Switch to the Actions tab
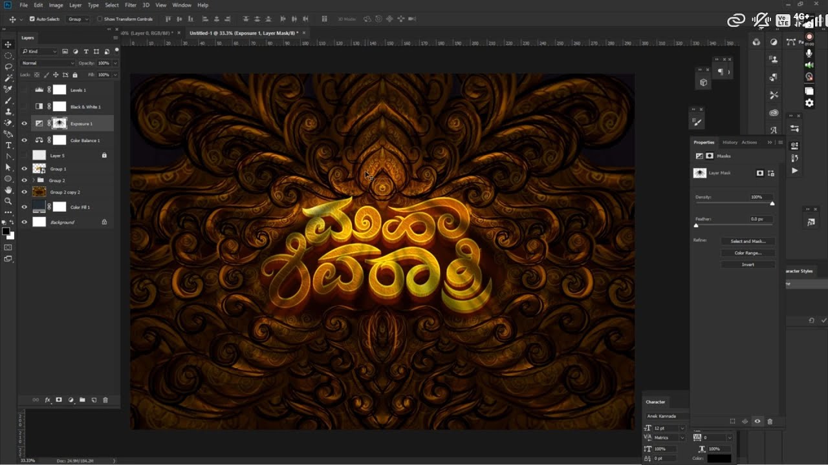 [x=749, y=142]
